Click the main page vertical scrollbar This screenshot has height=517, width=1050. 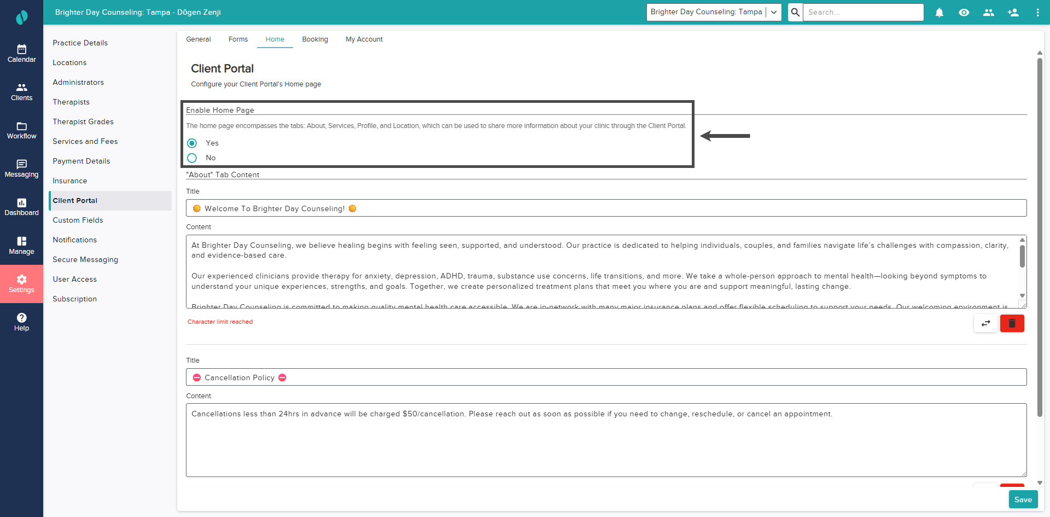pos(1040,238)
